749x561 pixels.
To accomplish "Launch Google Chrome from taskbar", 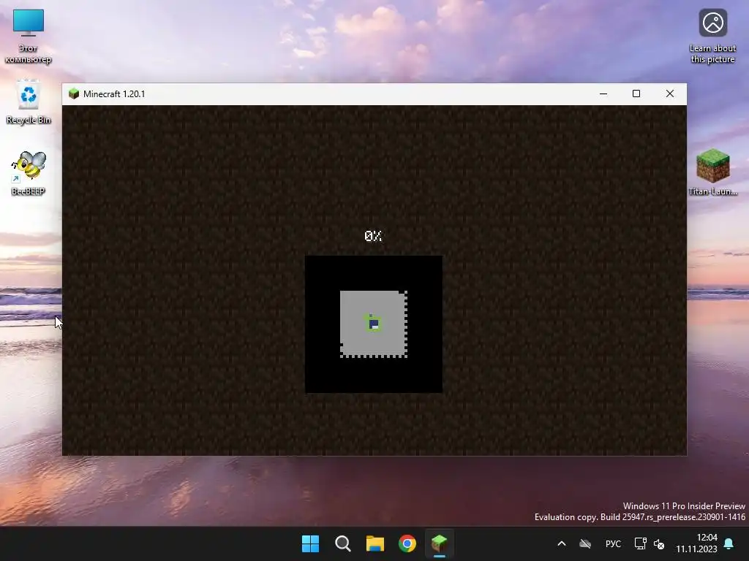I will (x=407, y=543).
